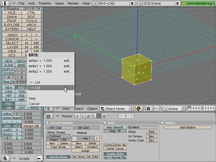Click CURSOR forward arrow button
The width and height of the screenshot is (216, 162).
(36, 39)
